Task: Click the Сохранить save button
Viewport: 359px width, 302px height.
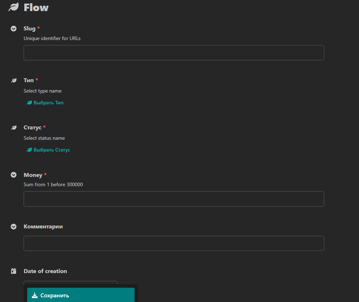Action: [81, 295]
